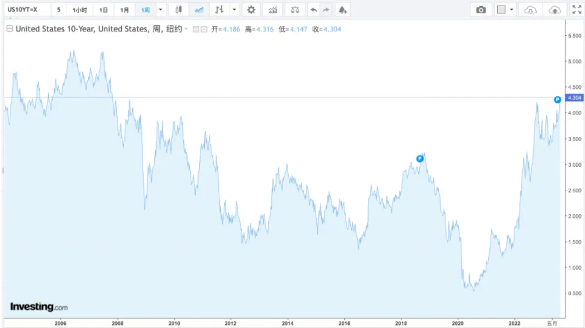Click the compare symbols scale icon
Screen dimensions: 585x328
coord(295,10)
